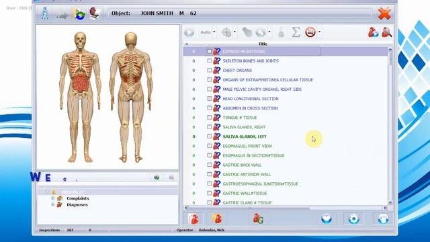Click the Title column header

pos(263,44)
